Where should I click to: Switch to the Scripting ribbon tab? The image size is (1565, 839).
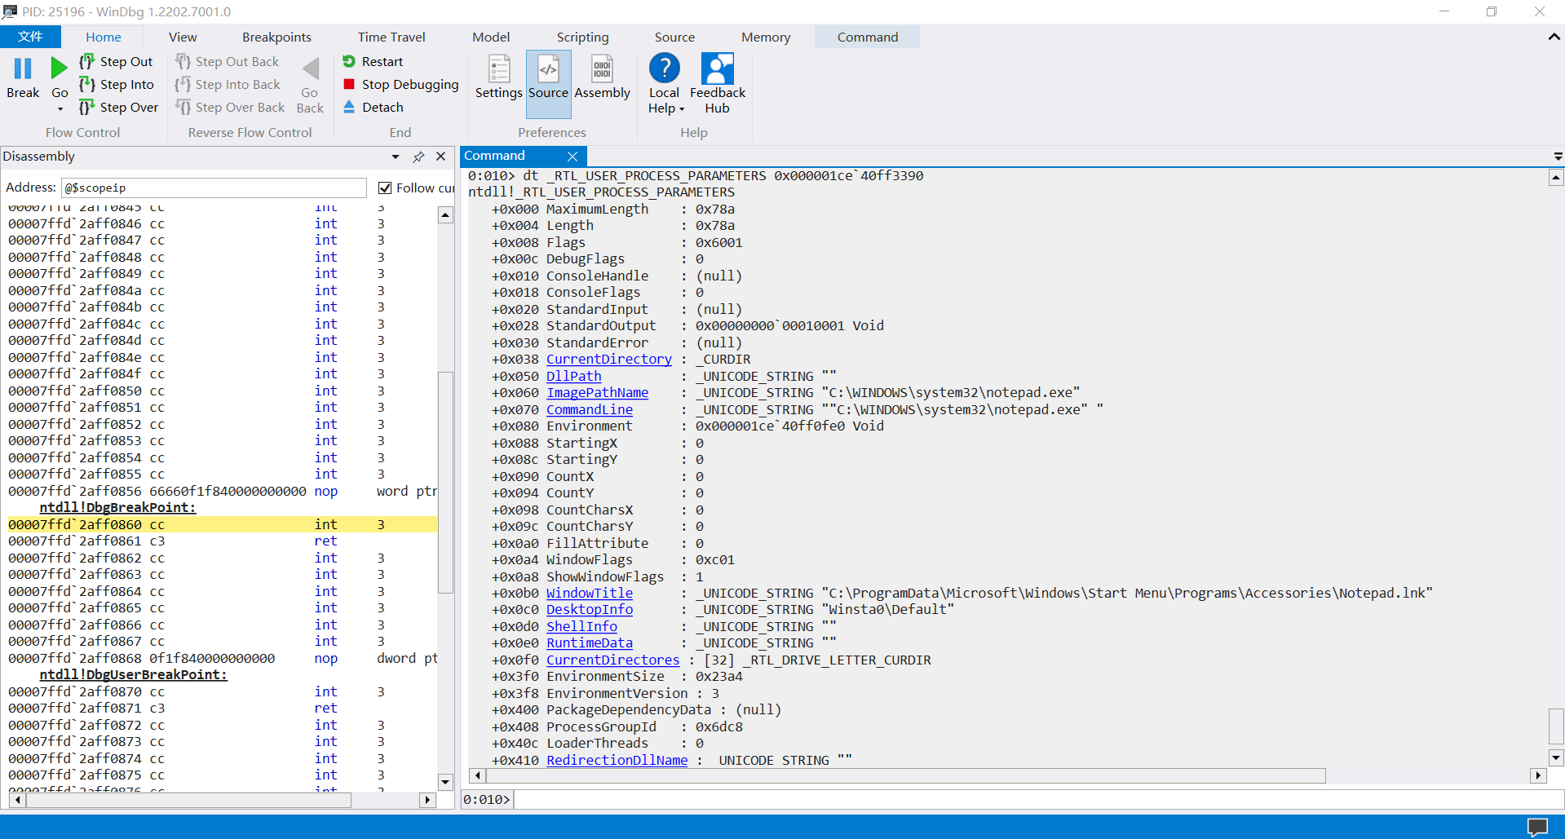point(582,37)
